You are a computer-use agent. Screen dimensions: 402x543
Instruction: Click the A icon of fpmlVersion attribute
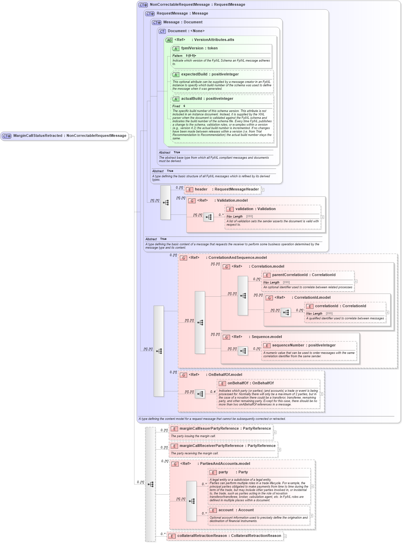[176, 49]
